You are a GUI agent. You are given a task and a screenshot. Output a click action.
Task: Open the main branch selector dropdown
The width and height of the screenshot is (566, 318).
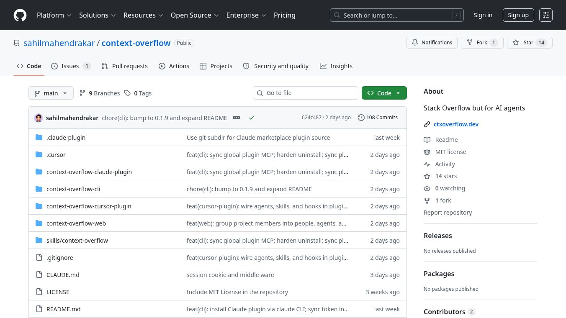[x=51, y=93]
